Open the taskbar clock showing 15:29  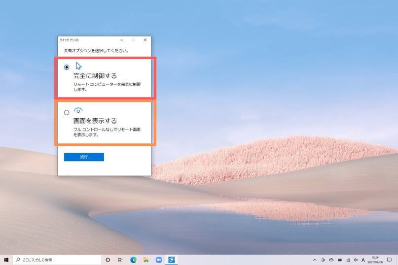coord(375,260)
